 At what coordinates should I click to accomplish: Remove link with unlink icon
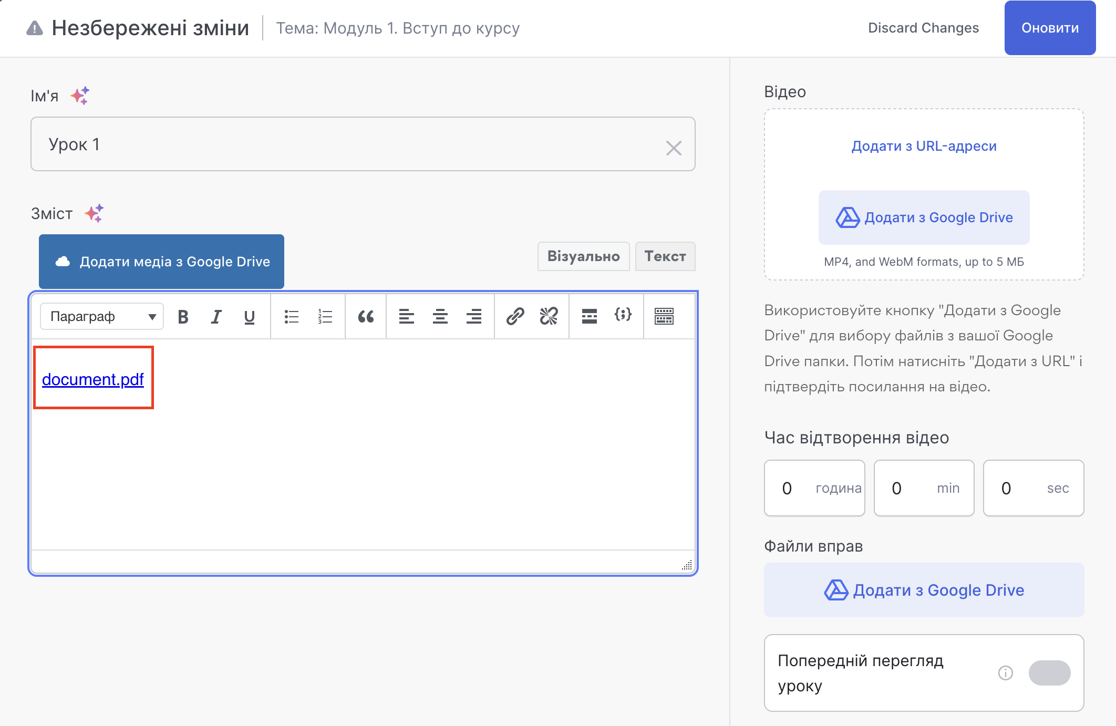coord(549,317)
